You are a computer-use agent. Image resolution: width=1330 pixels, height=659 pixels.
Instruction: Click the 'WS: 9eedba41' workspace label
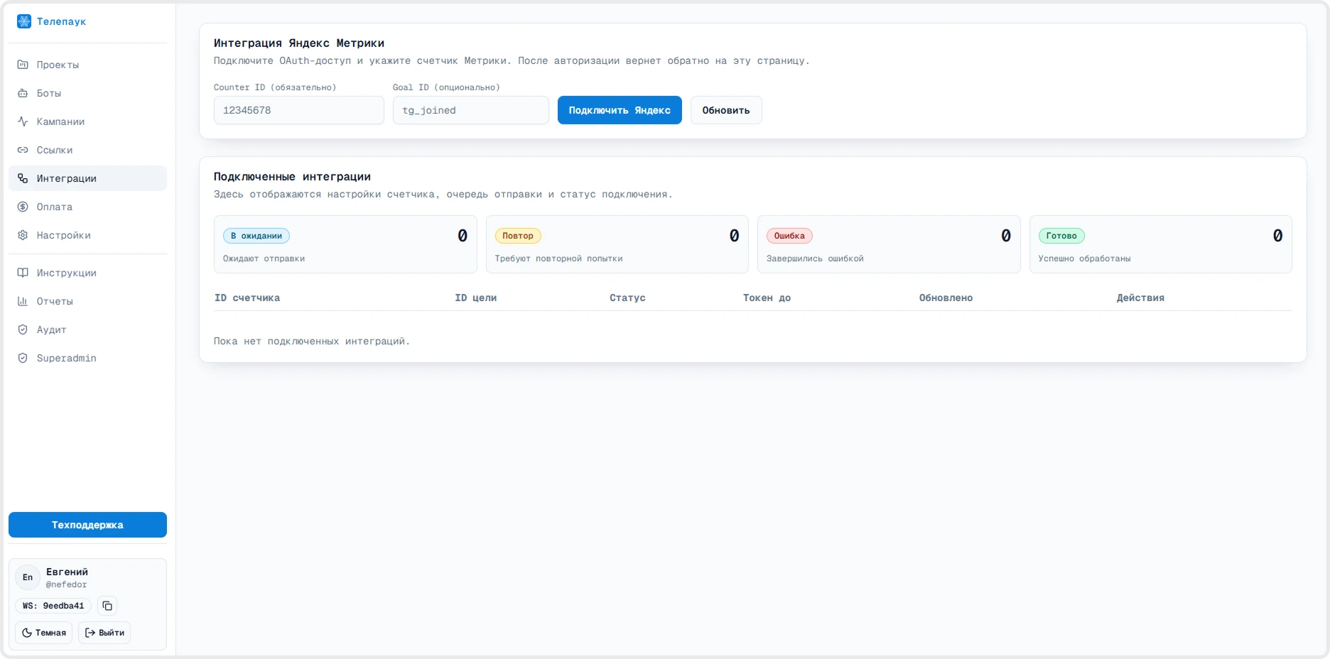click(x=53, y=606)
